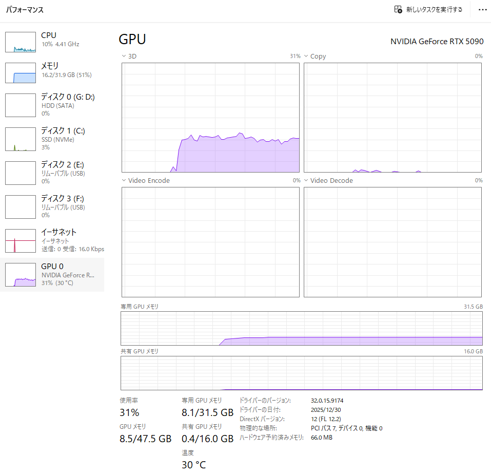Click the Copy engine usage graph
The height and width of the screenshot is (473, 491).
click(x=393, y=117)
